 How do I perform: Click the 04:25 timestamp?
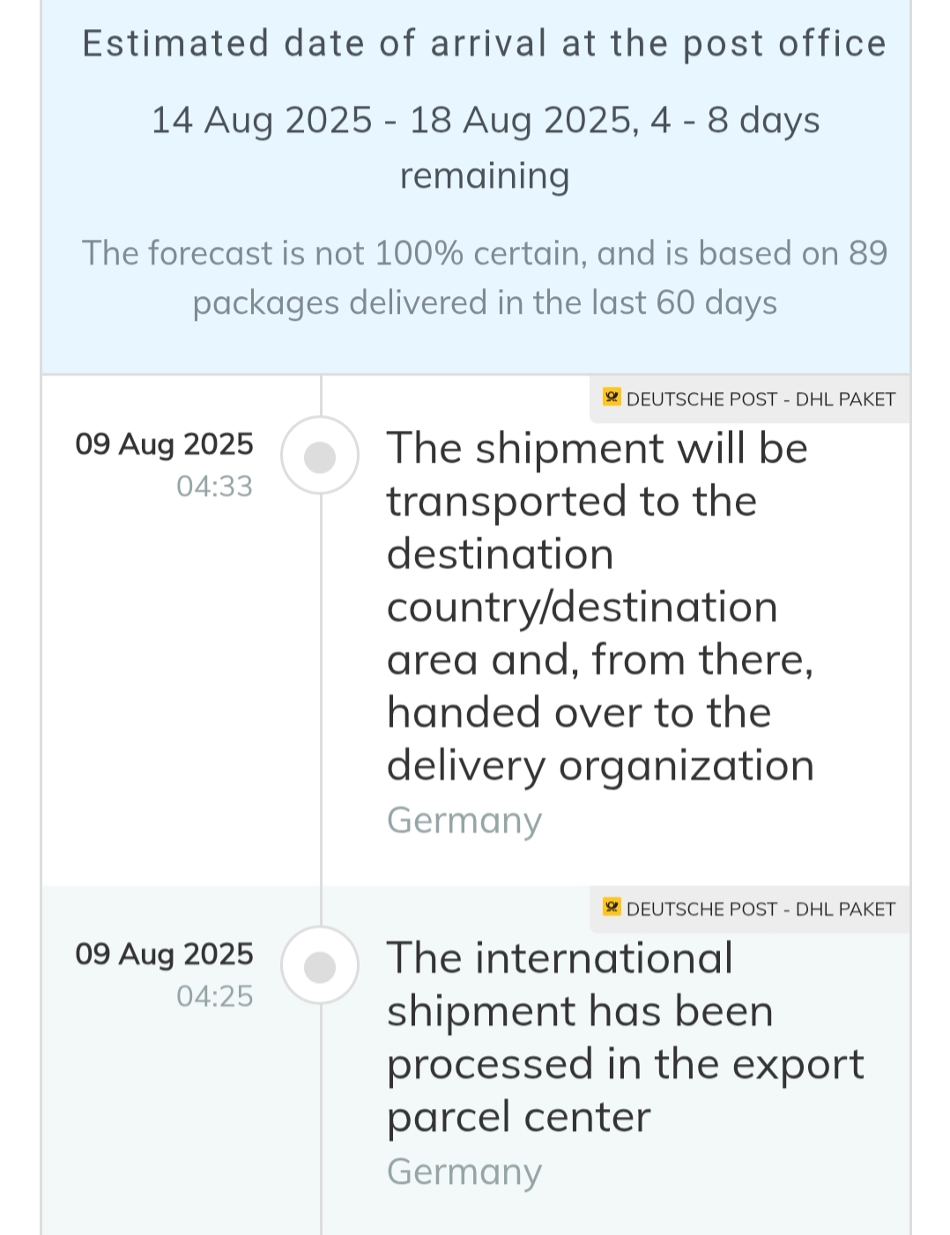point(214,996)
